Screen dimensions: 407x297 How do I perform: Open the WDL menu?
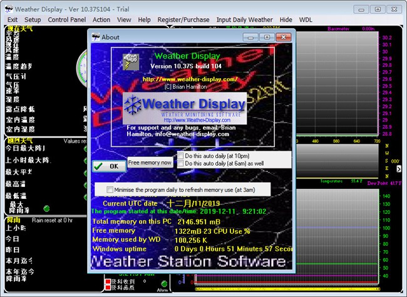click(x=306, y=20)
